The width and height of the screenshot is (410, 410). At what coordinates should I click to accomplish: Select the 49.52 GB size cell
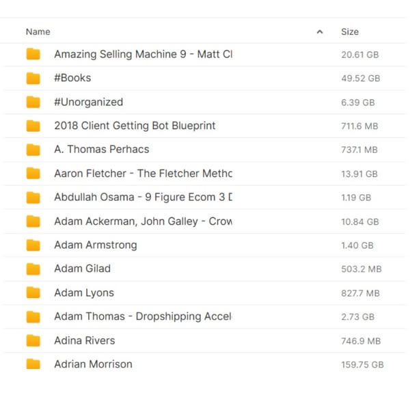[360, 79]
